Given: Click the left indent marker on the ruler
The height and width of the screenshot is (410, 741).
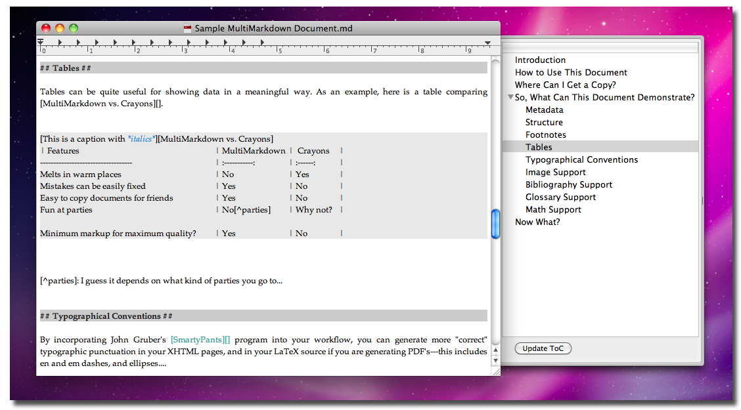Looking at the screenshot, I should (x=41, y=43).
